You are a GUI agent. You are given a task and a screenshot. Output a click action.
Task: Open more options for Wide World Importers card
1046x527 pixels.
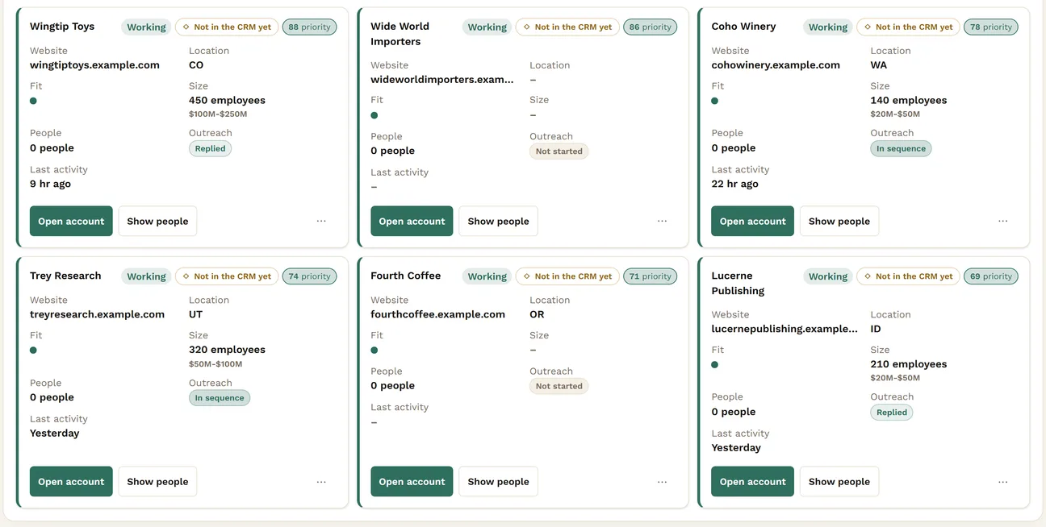point(662,221)
